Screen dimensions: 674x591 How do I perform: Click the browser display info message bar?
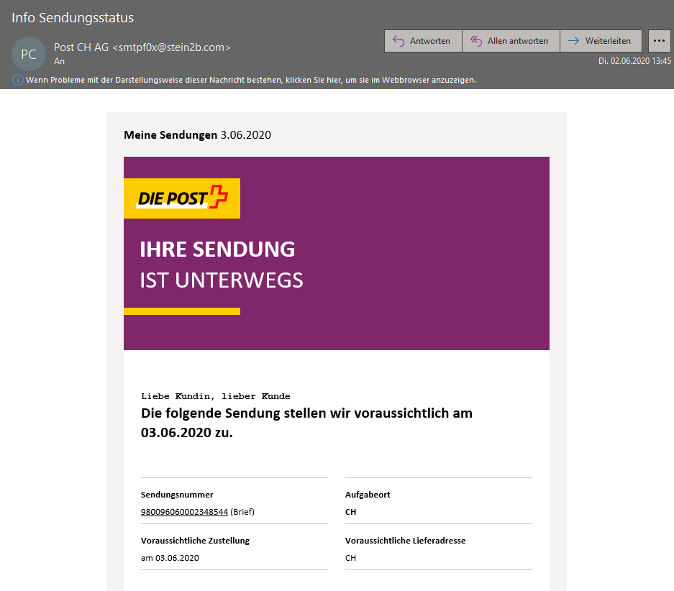click(250, 80)
